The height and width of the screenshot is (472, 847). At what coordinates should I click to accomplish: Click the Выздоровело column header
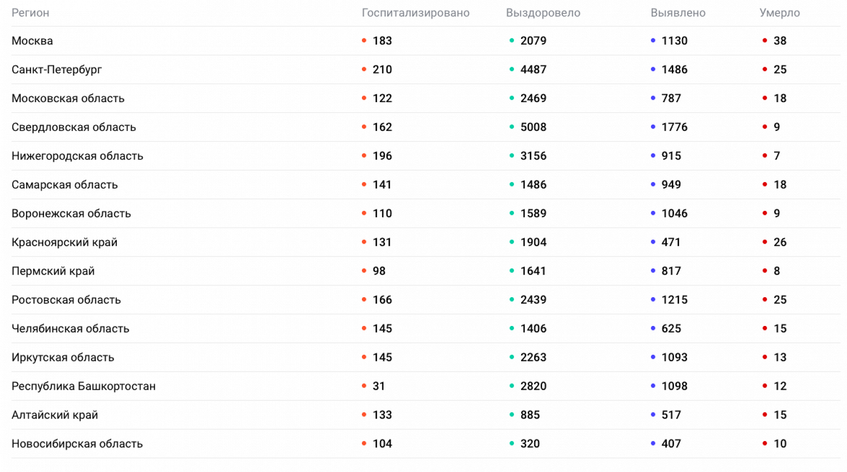click(x=543, y=13)
